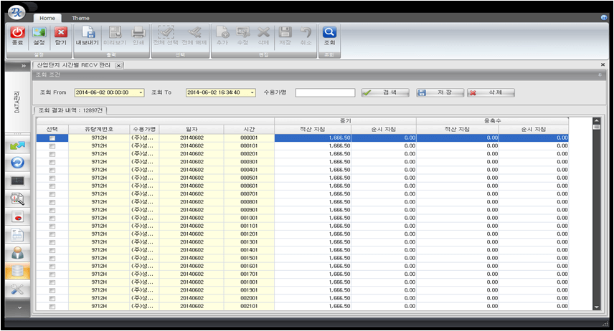Click the 수용가명 text input field

(x=325, y=92)
